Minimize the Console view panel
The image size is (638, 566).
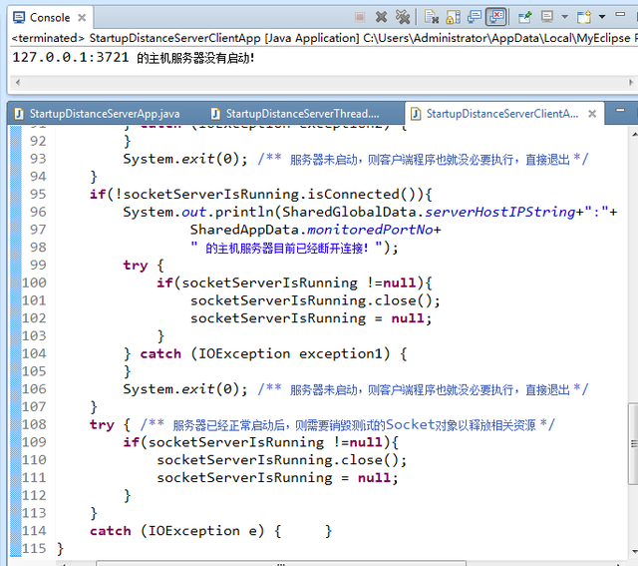620,14
